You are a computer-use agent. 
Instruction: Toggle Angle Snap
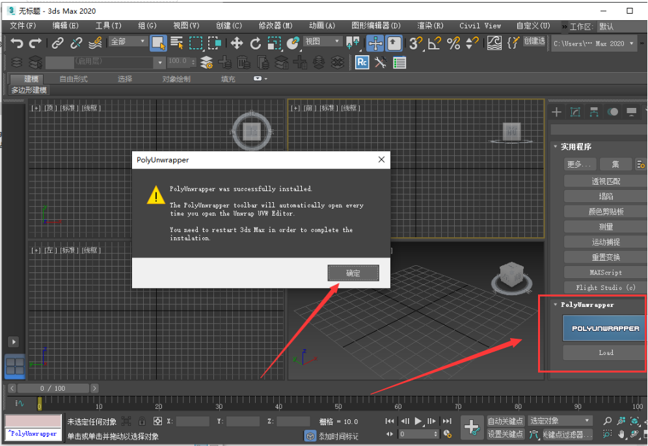tap(434, 44)
